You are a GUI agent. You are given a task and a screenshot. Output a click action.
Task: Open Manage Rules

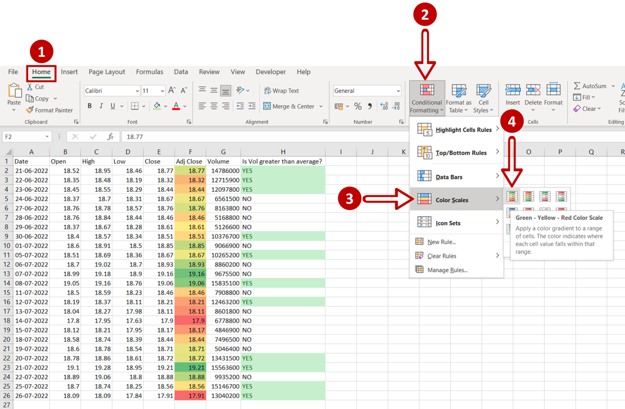(x=448, y=270)
